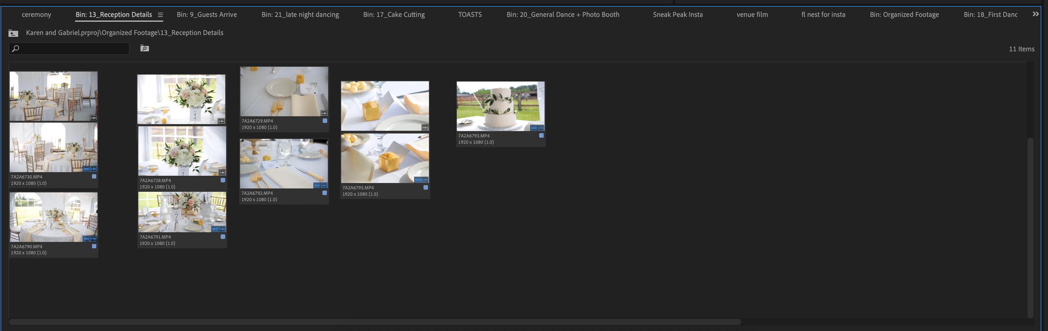
Task: Click audio badge on 7A2A6729.MP4 thumbnail
Action: point(324,113)
